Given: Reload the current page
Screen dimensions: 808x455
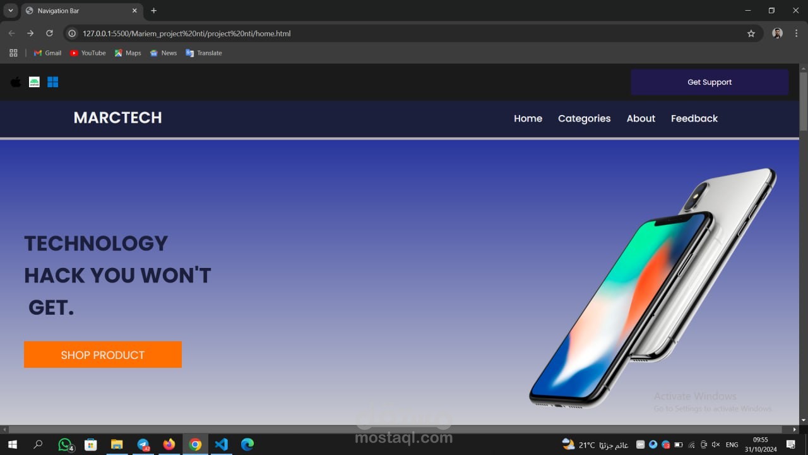Looking at the screenshot, I should [x=49, y=33].
